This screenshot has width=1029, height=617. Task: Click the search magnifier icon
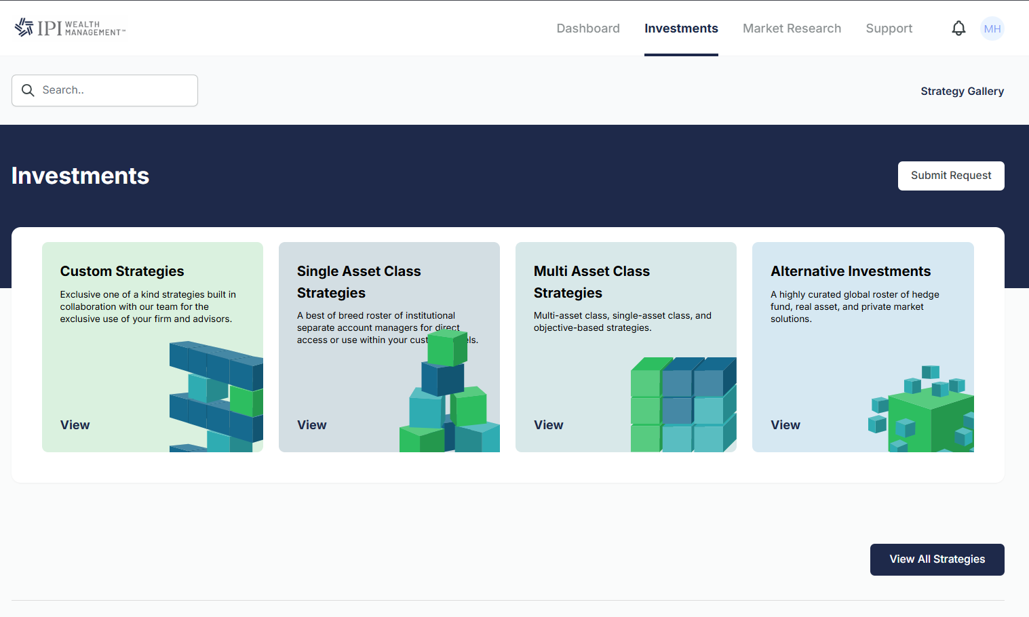(x=28, y=90)
